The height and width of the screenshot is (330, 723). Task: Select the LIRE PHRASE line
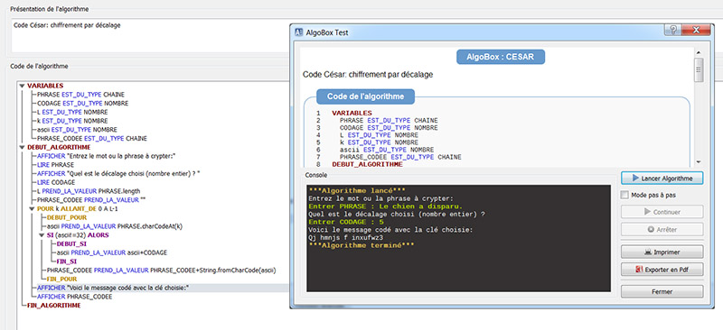55,164
